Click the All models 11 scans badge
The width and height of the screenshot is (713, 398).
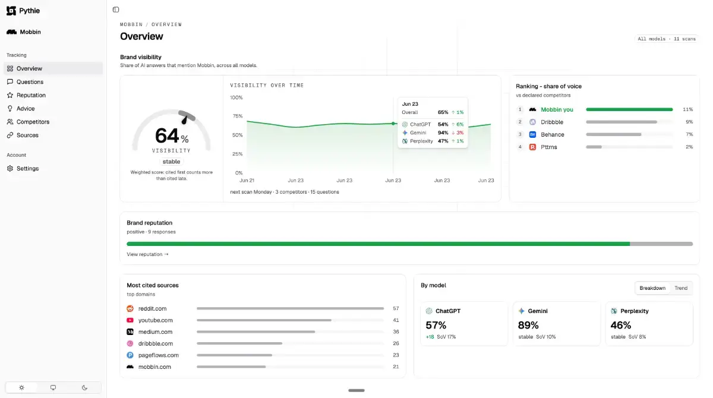click(667, 39)
